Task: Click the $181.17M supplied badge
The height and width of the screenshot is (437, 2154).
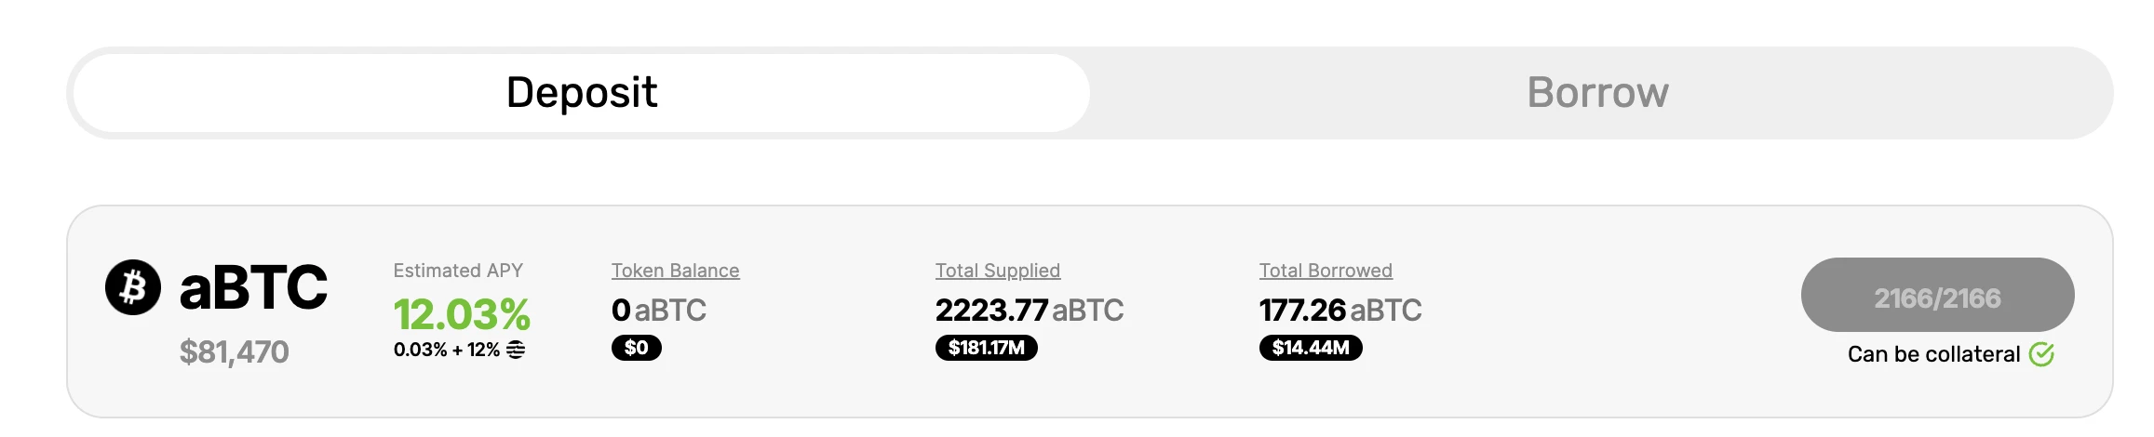Action: (986, 348)
